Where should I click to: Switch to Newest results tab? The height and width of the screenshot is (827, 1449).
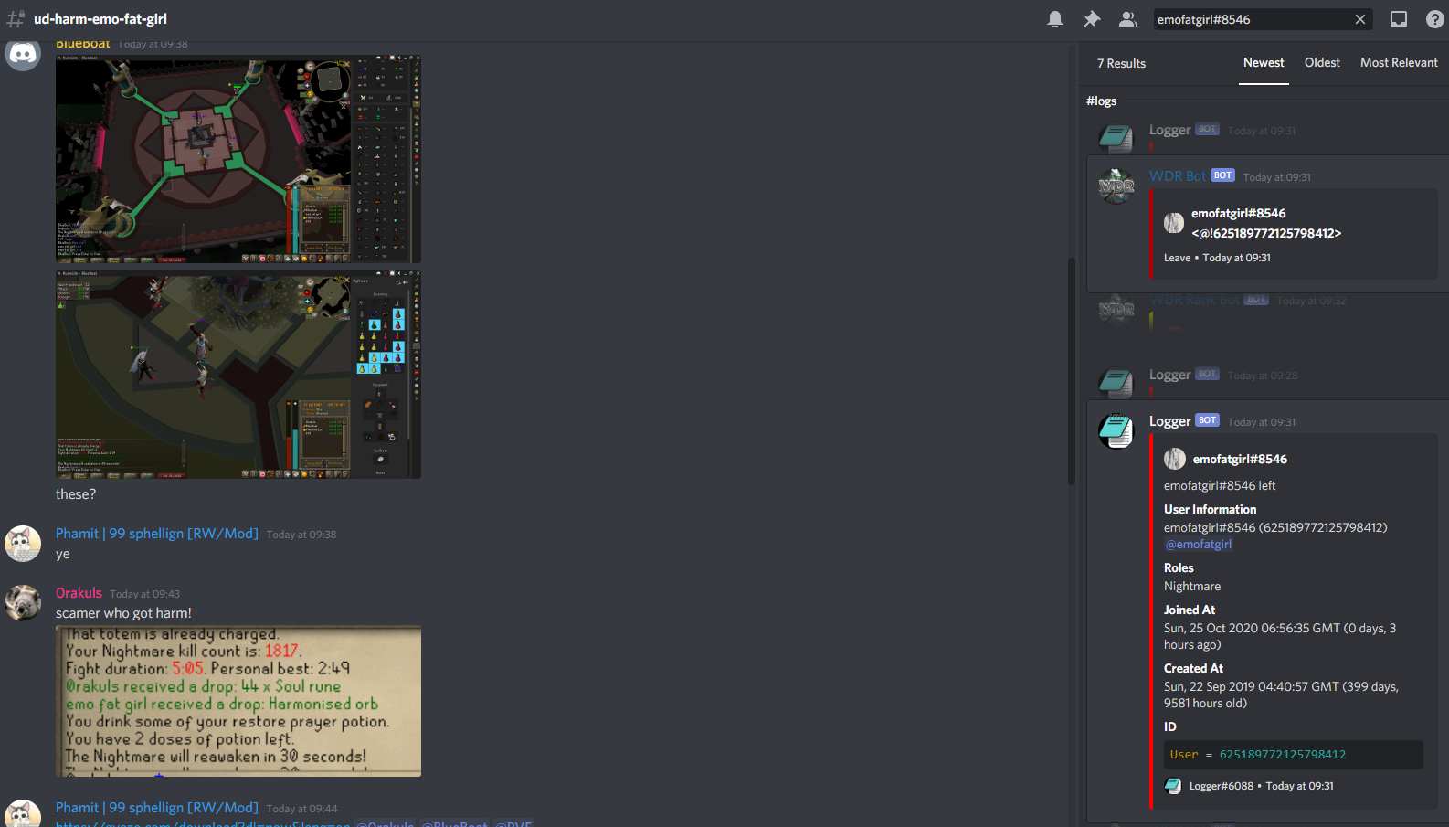[1264, 63]
